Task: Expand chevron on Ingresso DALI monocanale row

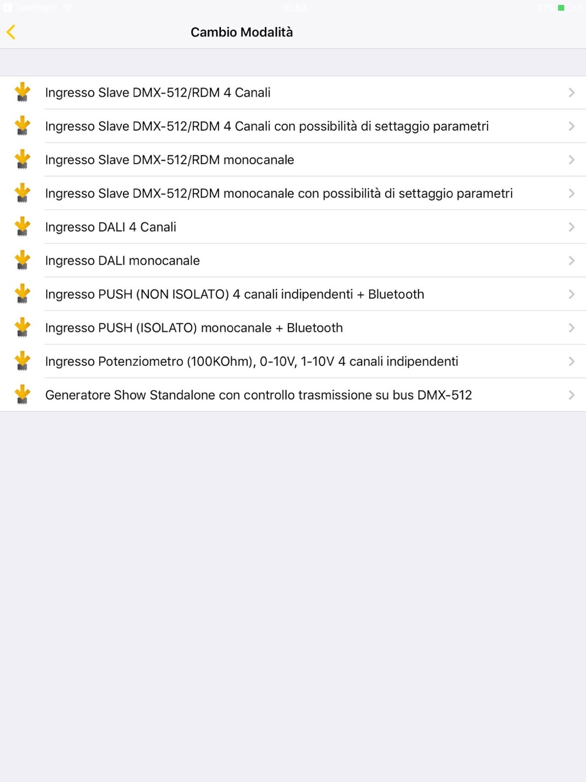Action: click(571, 261)
